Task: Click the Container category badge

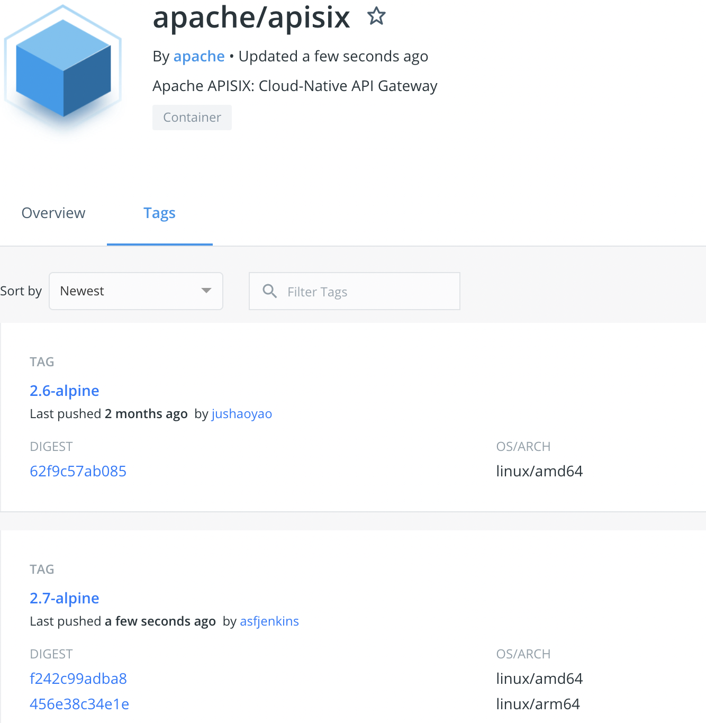Action: tap(192, 118)
